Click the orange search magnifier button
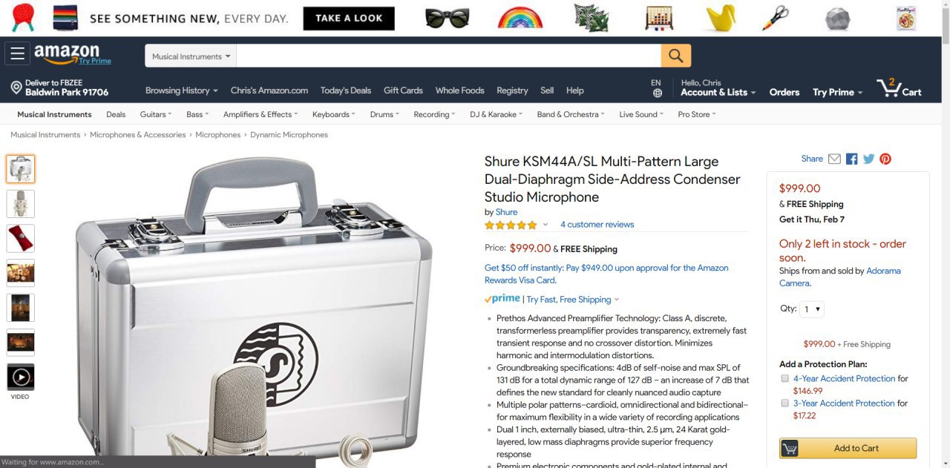950x468 pixels. tap(675, 56)
